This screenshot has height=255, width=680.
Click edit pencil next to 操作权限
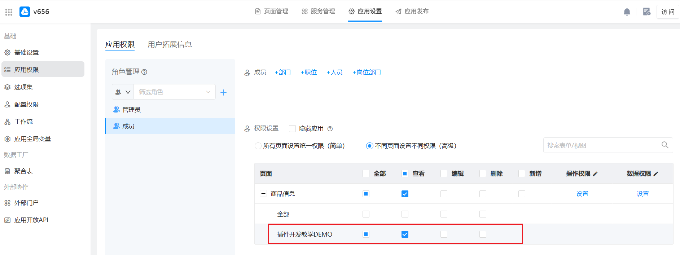595,174
